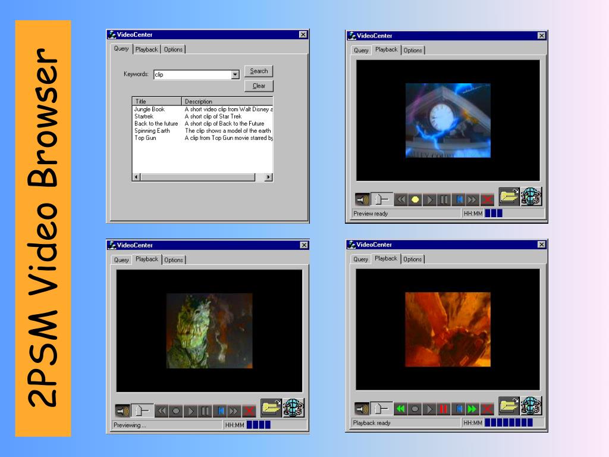Click play in the Playback ready window

(429, 408)
